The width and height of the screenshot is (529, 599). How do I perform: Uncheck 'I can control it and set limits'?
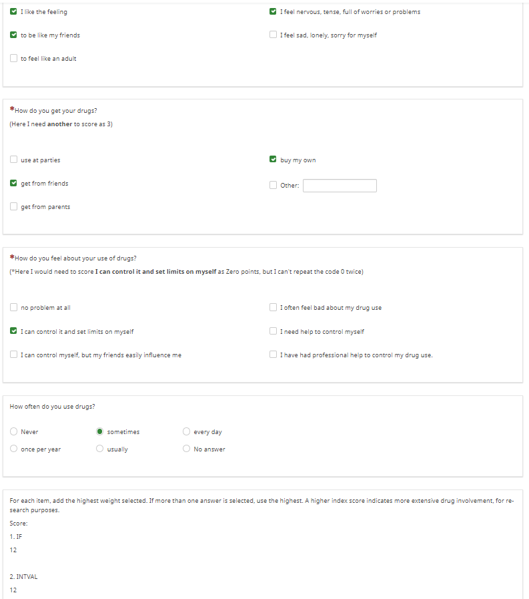(14, 331)
